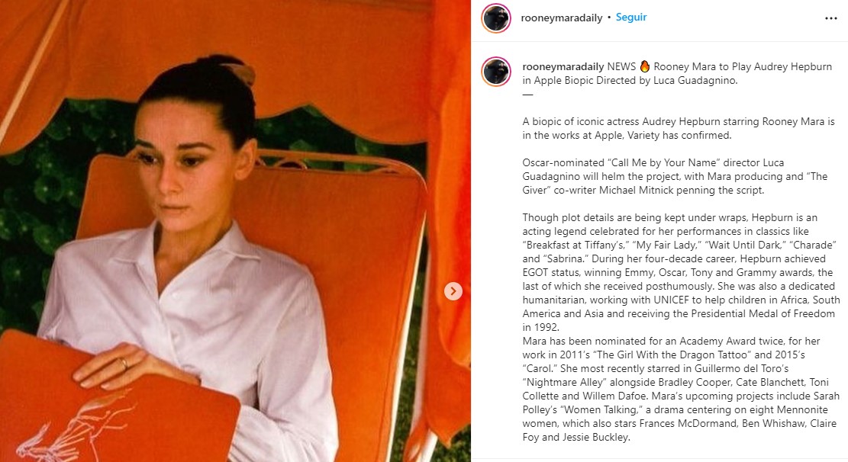Click the final line naming Jessie Buckley
Image resolution: width=848 pixels, height=462 pixels.
pos(576,437)
